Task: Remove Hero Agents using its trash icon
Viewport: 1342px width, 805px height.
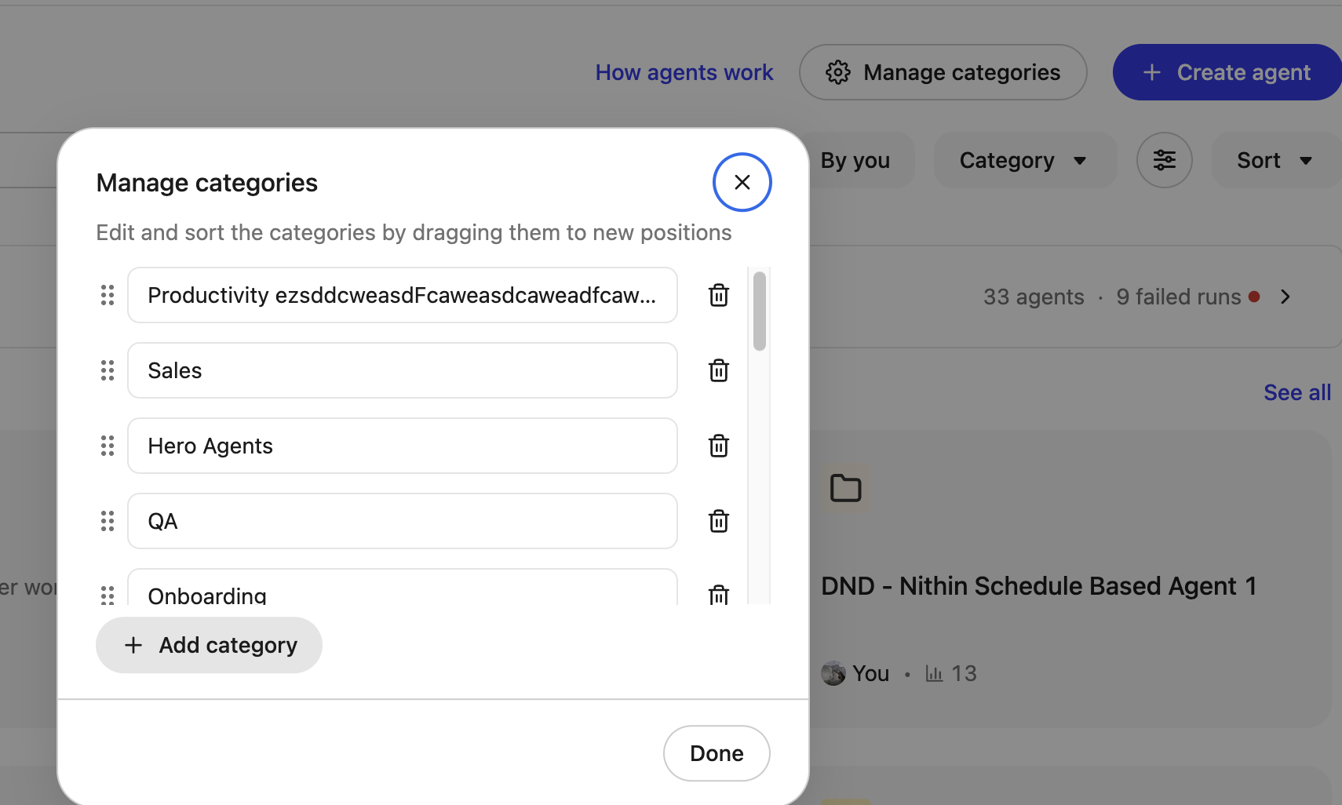Action: click(x=718, y=446)
